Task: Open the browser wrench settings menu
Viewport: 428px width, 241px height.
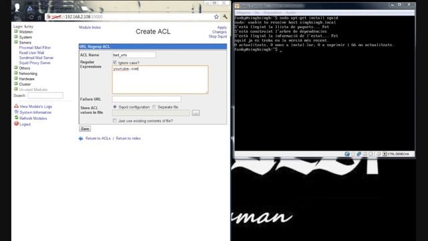Action: pos(225,17)
